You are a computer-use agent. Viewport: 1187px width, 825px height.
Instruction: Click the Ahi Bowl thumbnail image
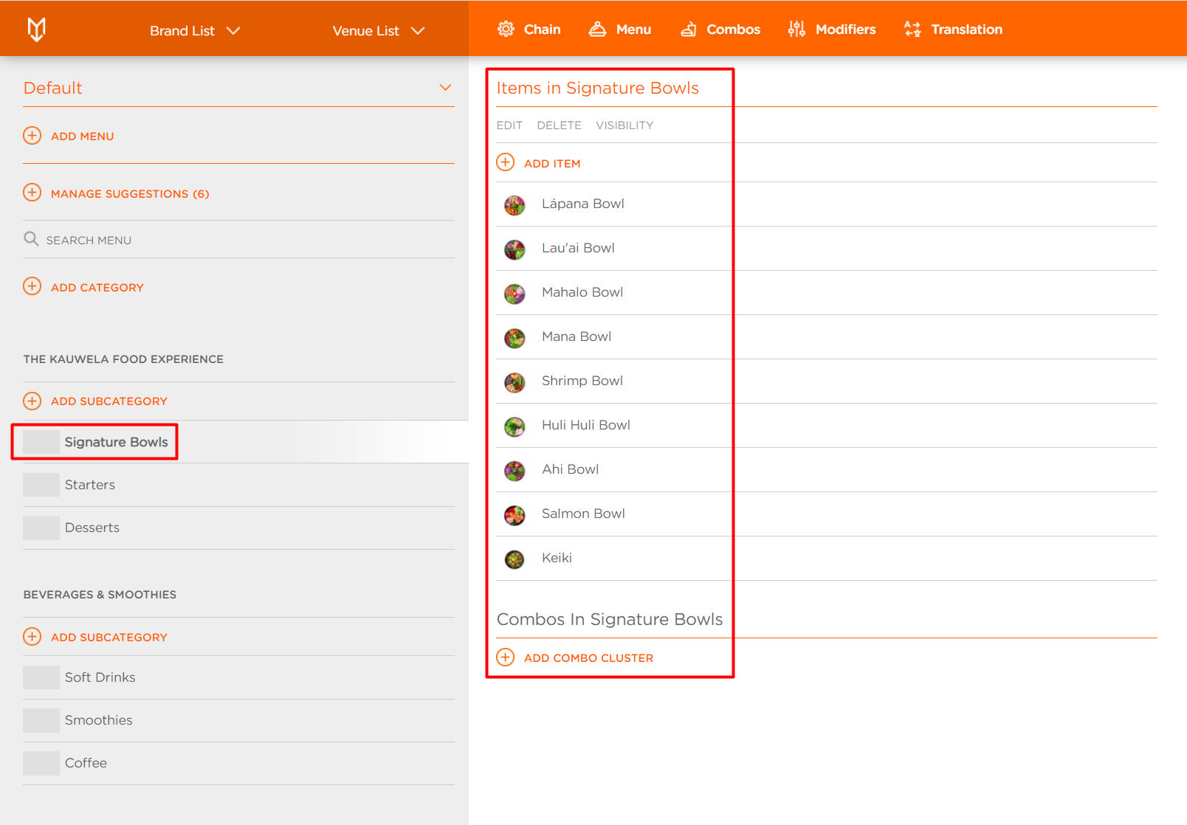[515, 471]
